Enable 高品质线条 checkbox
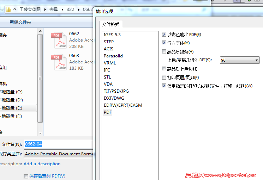This screenshot has width=263, height=180. [164, 52]
